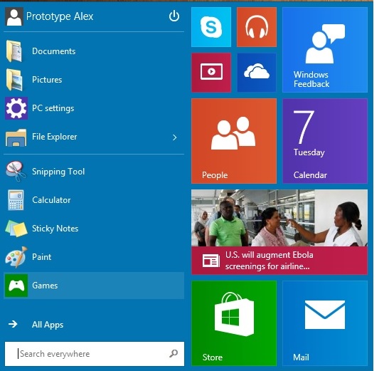
Task: Open the Music headphones tile
Action: point(257,27)
